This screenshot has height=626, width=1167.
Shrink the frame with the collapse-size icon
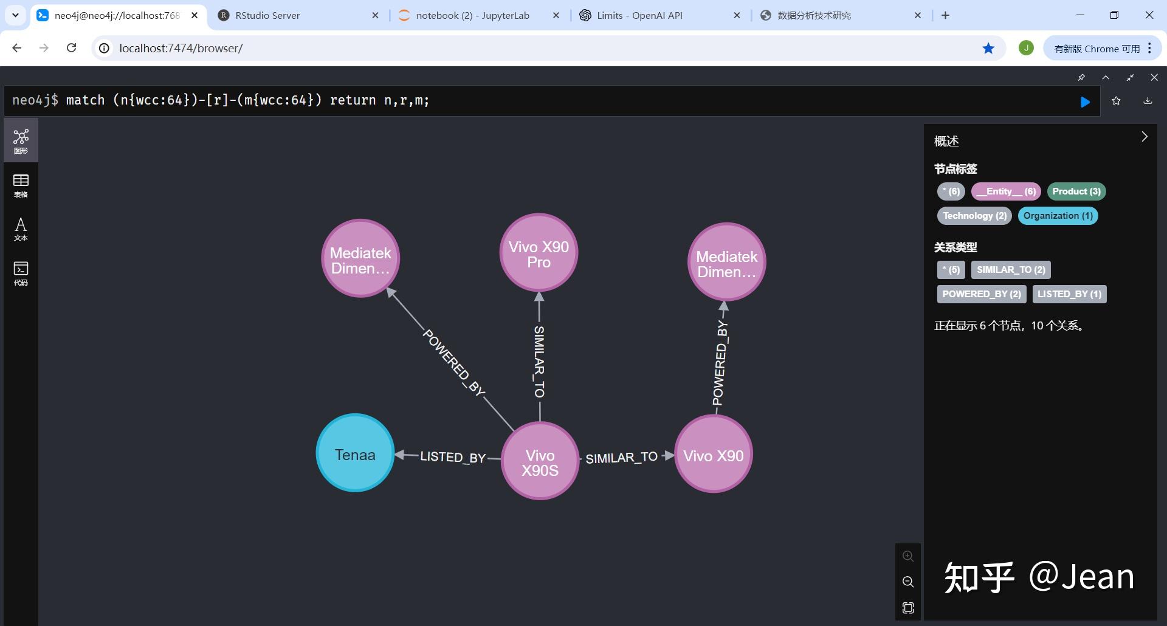click(1130, 77)
